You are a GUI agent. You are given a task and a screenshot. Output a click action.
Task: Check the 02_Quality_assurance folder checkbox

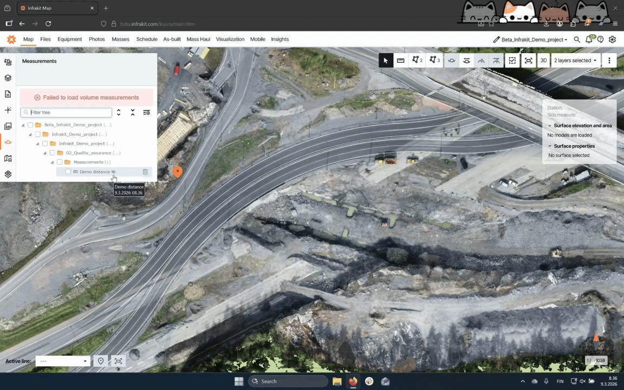[x=53, y=153]
